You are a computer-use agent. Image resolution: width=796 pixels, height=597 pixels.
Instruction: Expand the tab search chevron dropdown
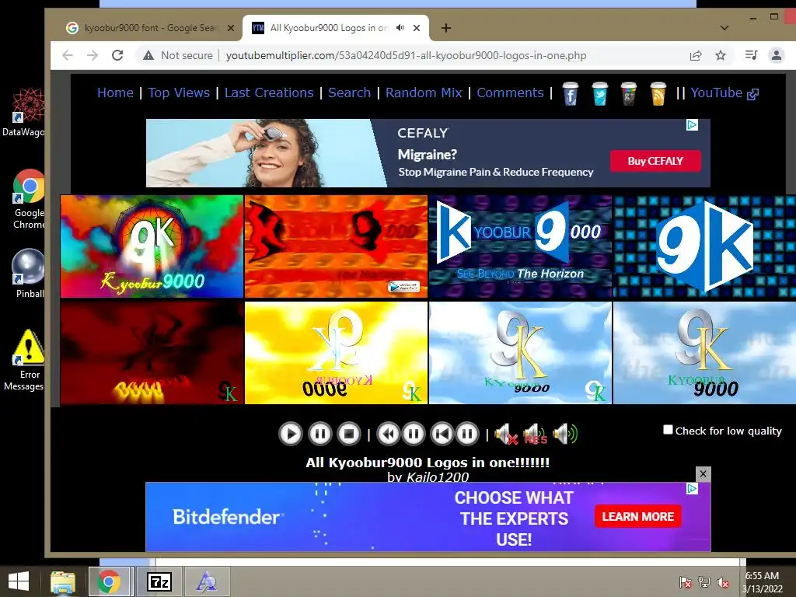pyautogui.click(x=724, y=28)
